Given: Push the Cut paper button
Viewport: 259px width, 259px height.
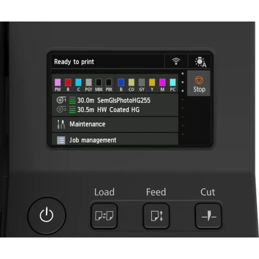Looking at the screenshot, I should (208, 216).
